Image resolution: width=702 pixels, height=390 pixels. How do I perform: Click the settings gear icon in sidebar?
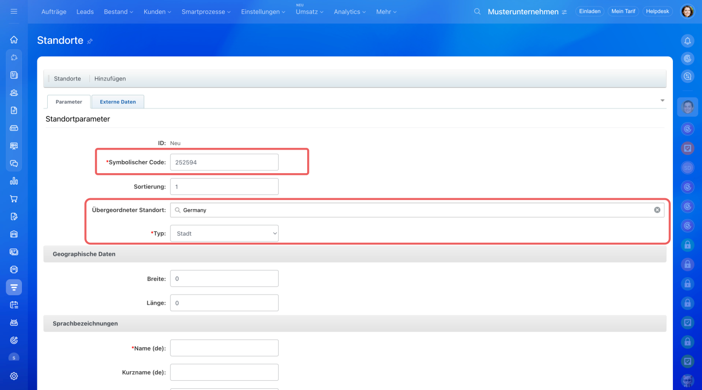coord(14,376)
